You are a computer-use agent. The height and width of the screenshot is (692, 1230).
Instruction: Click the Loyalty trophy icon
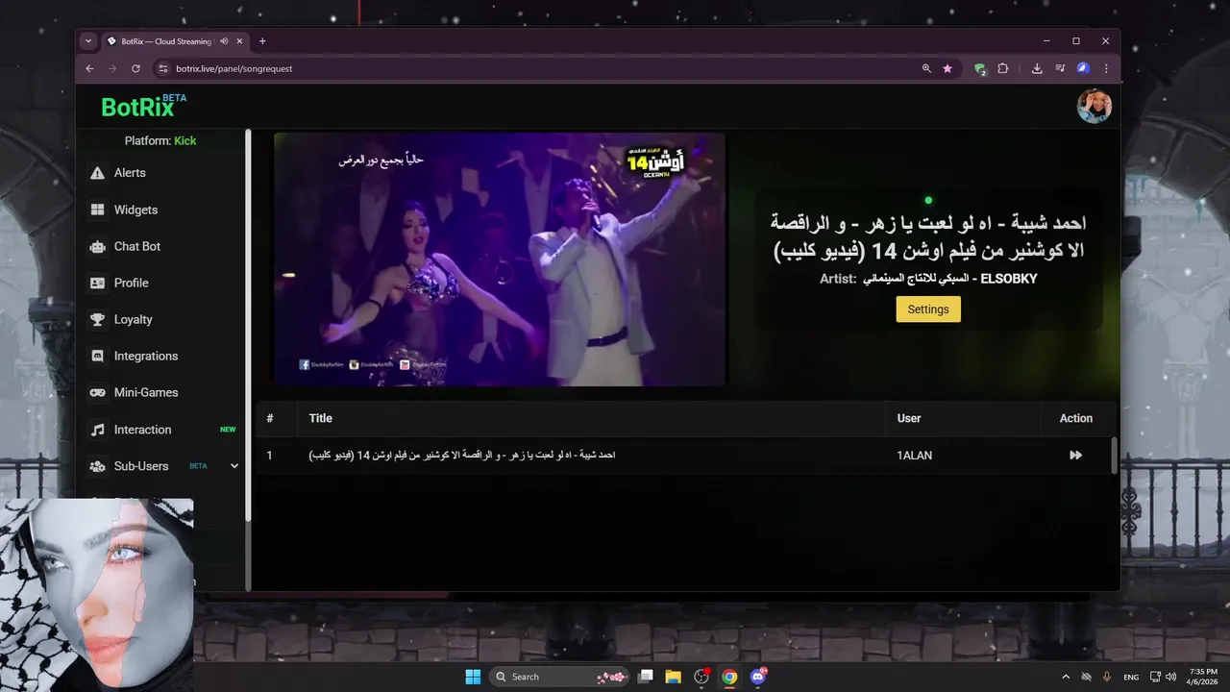point(97,319)
